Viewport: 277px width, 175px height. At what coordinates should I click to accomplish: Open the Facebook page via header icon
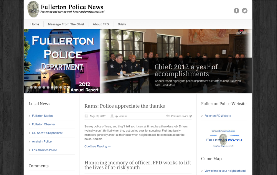pyautogui.click(x=236, y=11)
